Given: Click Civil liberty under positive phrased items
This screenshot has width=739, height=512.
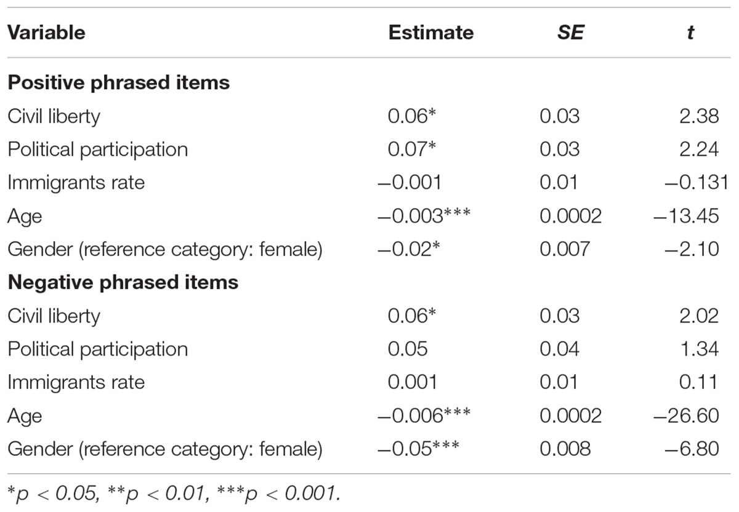Looking at the screenshot, I should tap(54, 116).
